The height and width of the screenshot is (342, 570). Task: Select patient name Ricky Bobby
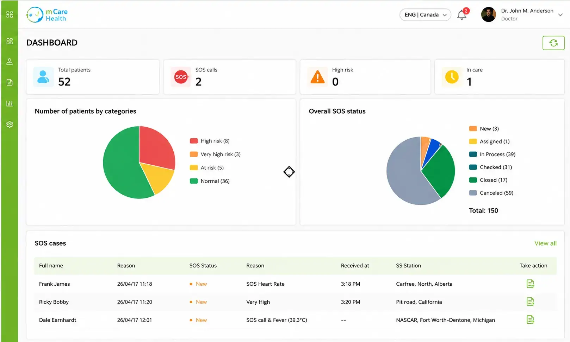(x=54, y=302)
